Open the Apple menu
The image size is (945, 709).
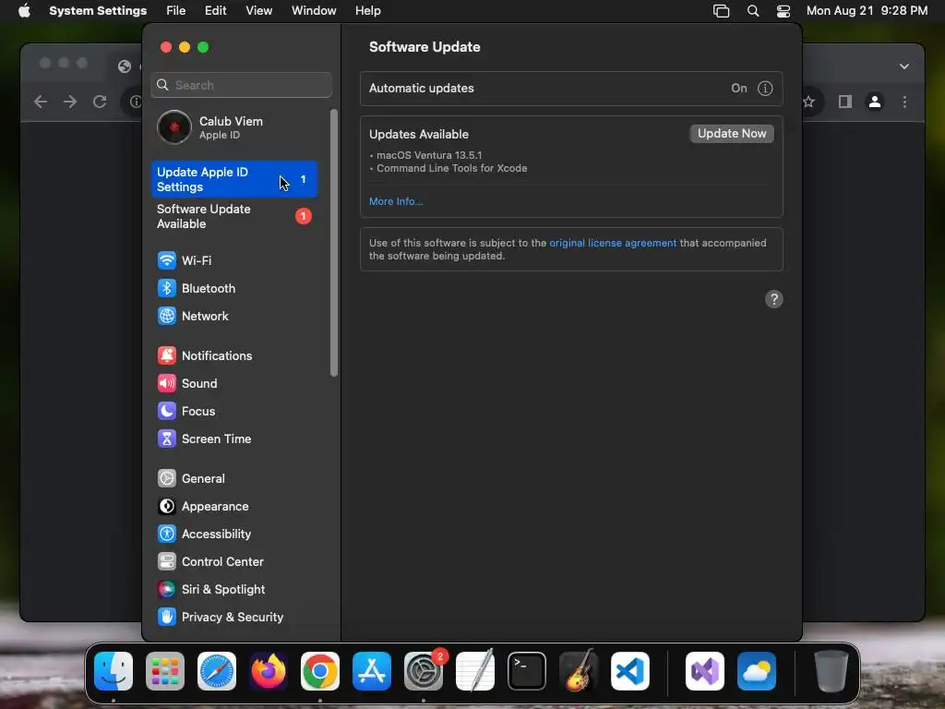24,11
